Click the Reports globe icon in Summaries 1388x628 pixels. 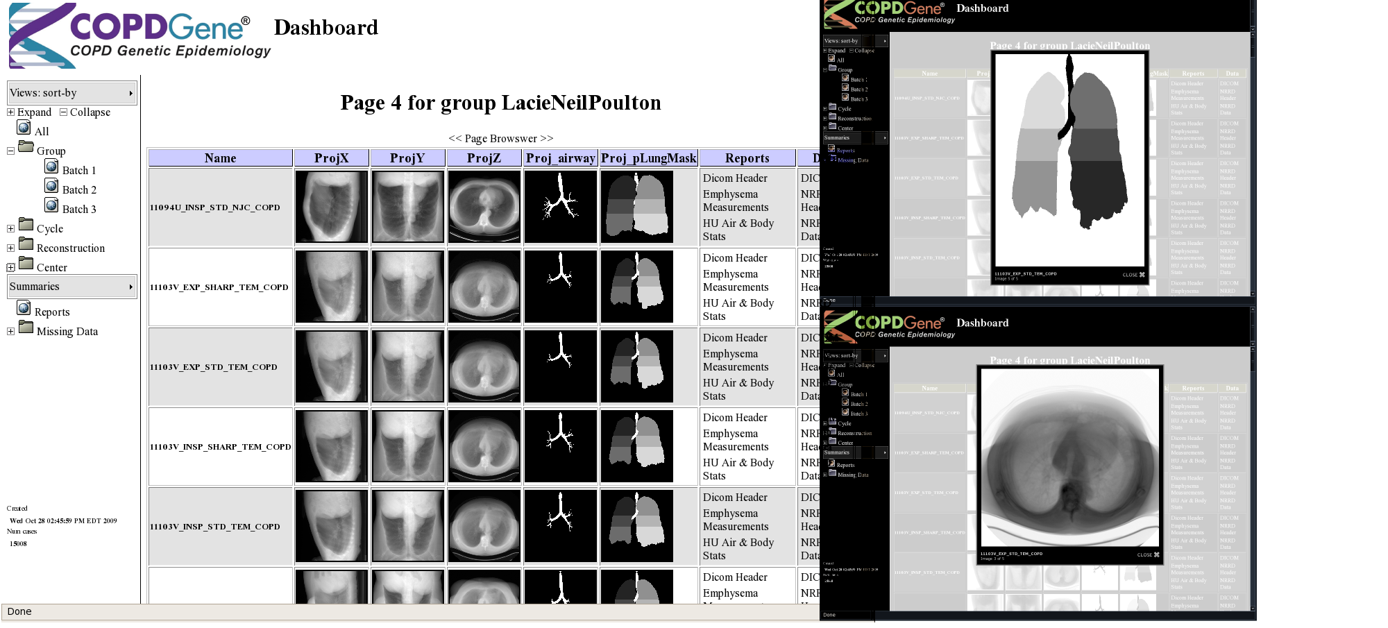coord(24,309)
